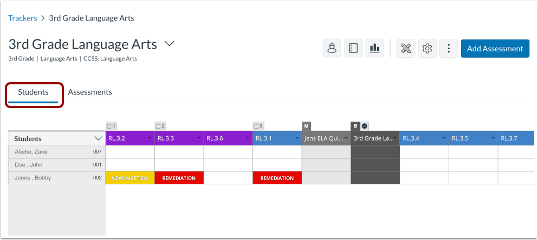The width and height of the screenshot is (538, 240).
Task: Open the bar chart reports icon
Action: click(x=374, y=48)
